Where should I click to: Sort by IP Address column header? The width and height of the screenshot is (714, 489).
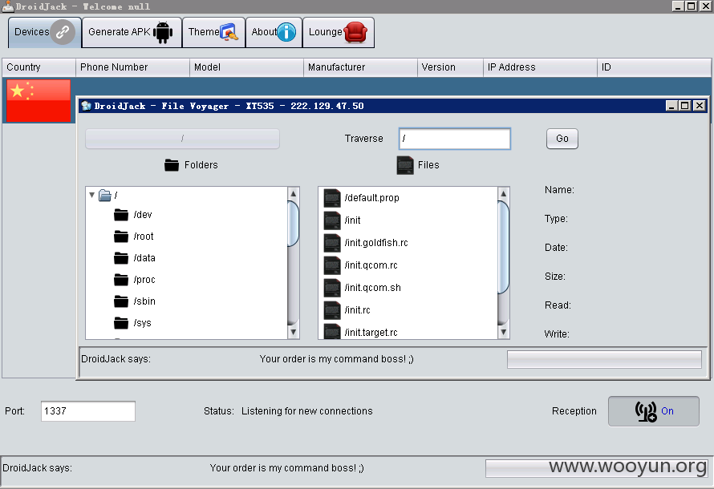tap(540, 67)
